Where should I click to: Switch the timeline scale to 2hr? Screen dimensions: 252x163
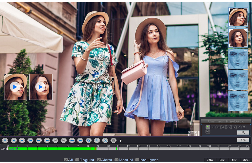222,160
